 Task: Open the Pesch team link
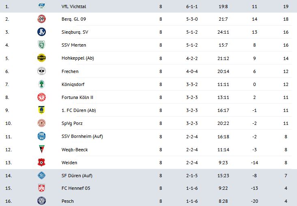pyautogui.click(x=67, y=201)
